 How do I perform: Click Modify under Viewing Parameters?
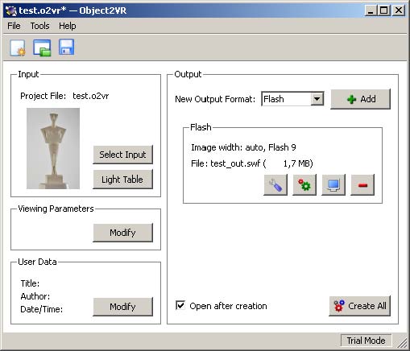(123, 233)
